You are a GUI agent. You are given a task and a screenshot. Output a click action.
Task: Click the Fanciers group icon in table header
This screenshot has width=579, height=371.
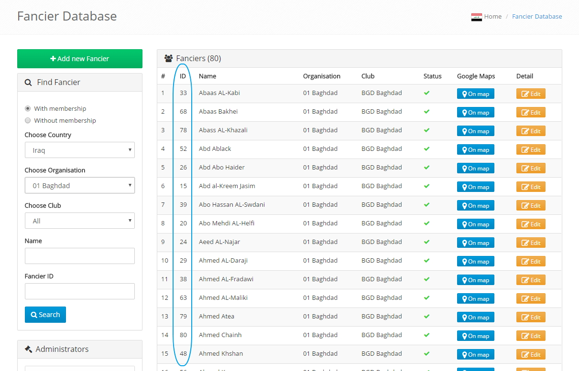(168, 59)
